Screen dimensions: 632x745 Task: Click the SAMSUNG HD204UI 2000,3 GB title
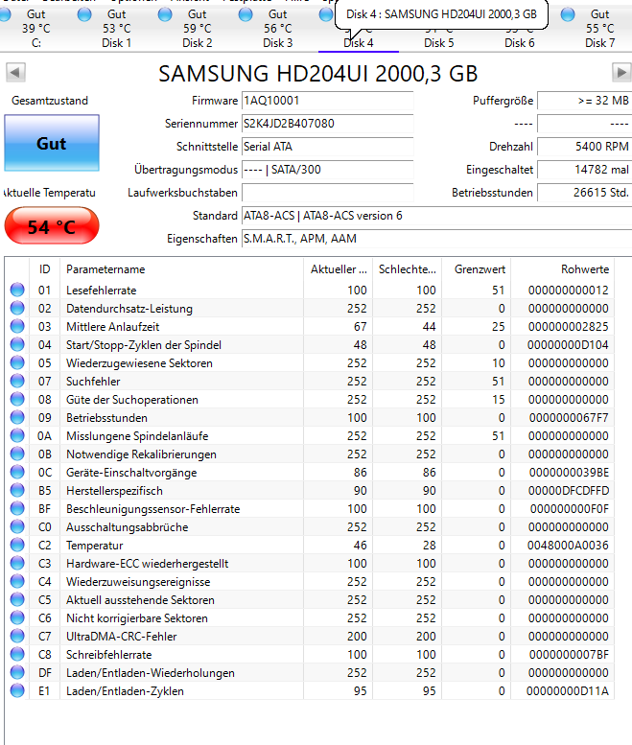317,74
